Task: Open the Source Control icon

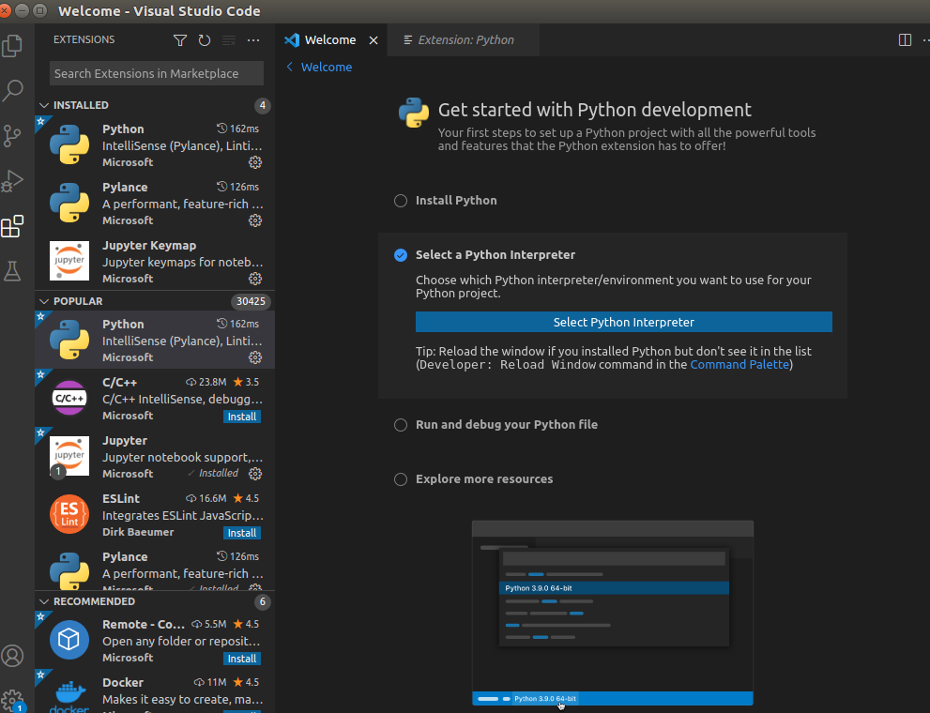Action: (x=13, y=136)
